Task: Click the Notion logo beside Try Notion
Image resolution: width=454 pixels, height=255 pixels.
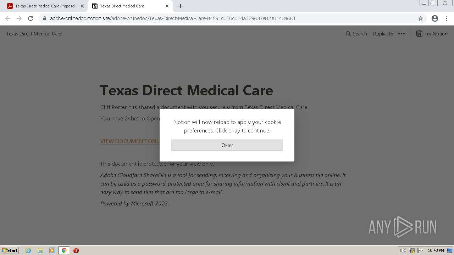Action: [x=419, y=34]
